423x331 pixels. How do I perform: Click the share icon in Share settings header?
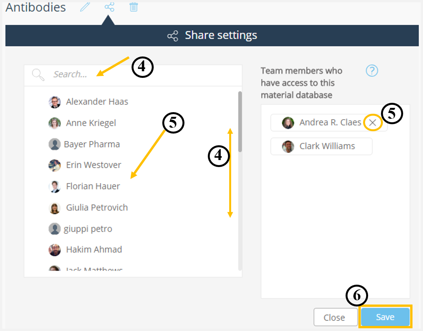(173, 36)
